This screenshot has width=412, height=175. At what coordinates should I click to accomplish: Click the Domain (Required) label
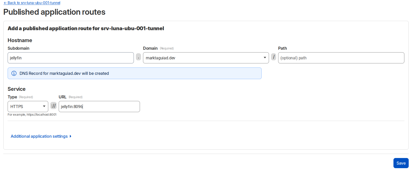(x=158, y=48)
